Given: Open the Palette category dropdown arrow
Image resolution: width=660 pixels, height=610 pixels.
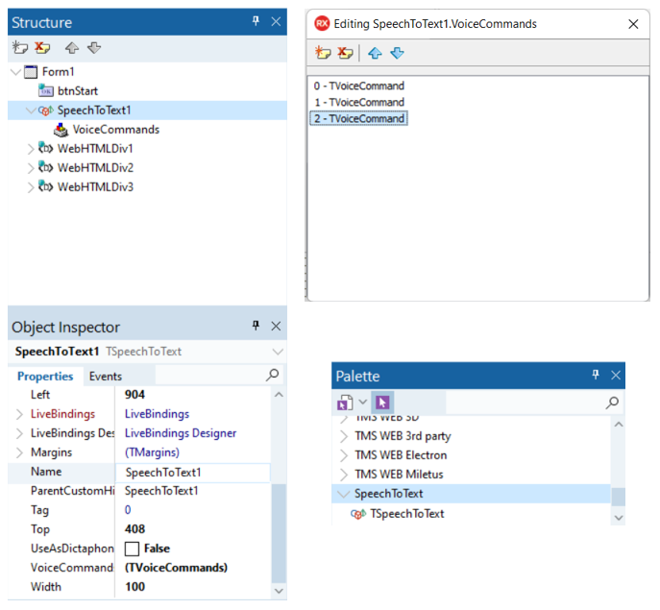Looking at the screenshot, I should (363, 403).
